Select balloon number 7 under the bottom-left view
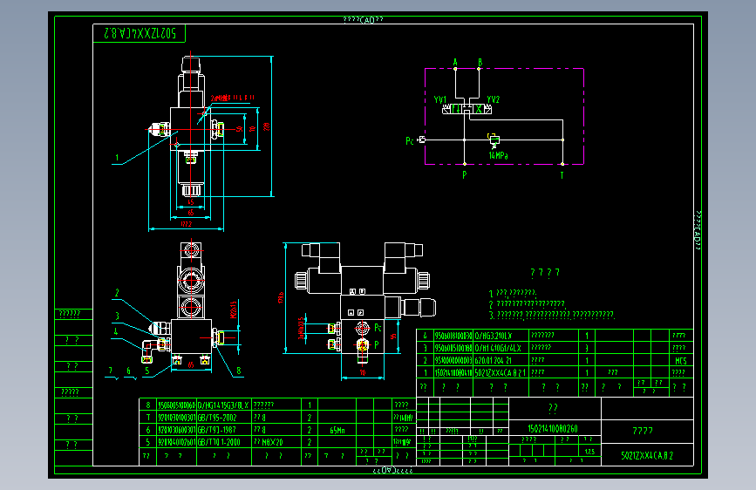Viewport: 756px width, 490px height. point(111,371)
